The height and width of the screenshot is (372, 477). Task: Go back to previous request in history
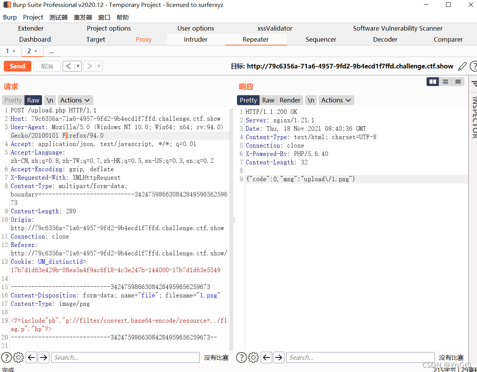coord(68,66)
